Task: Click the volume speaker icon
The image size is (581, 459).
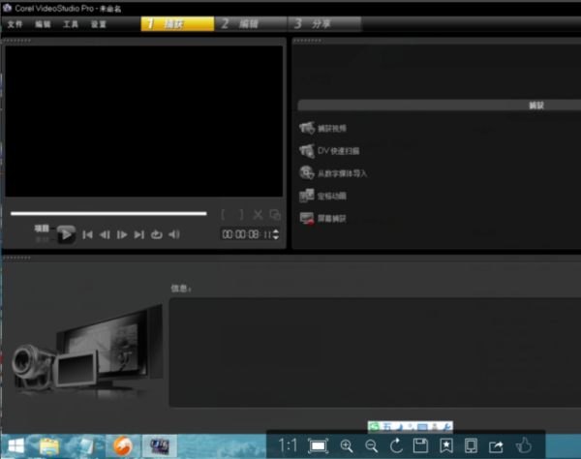Action: 174,234
